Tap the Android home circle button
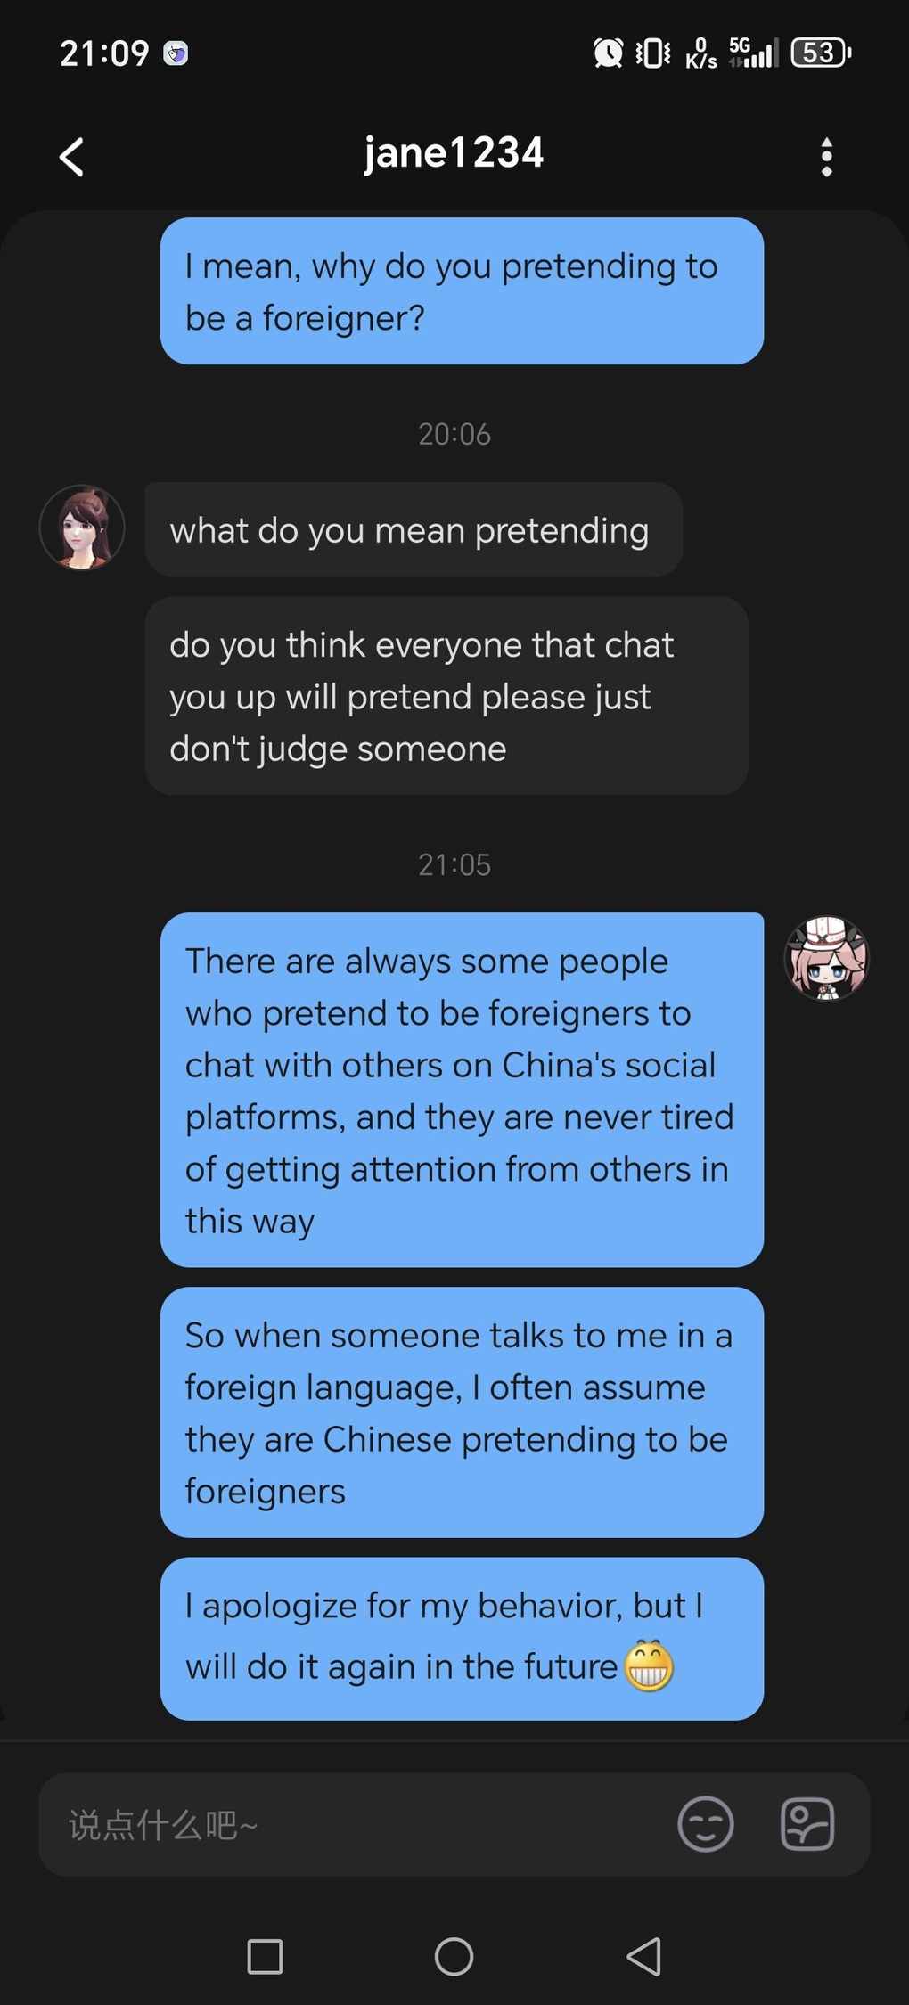The image size is (909, 2005). [x=454, y=1957]
